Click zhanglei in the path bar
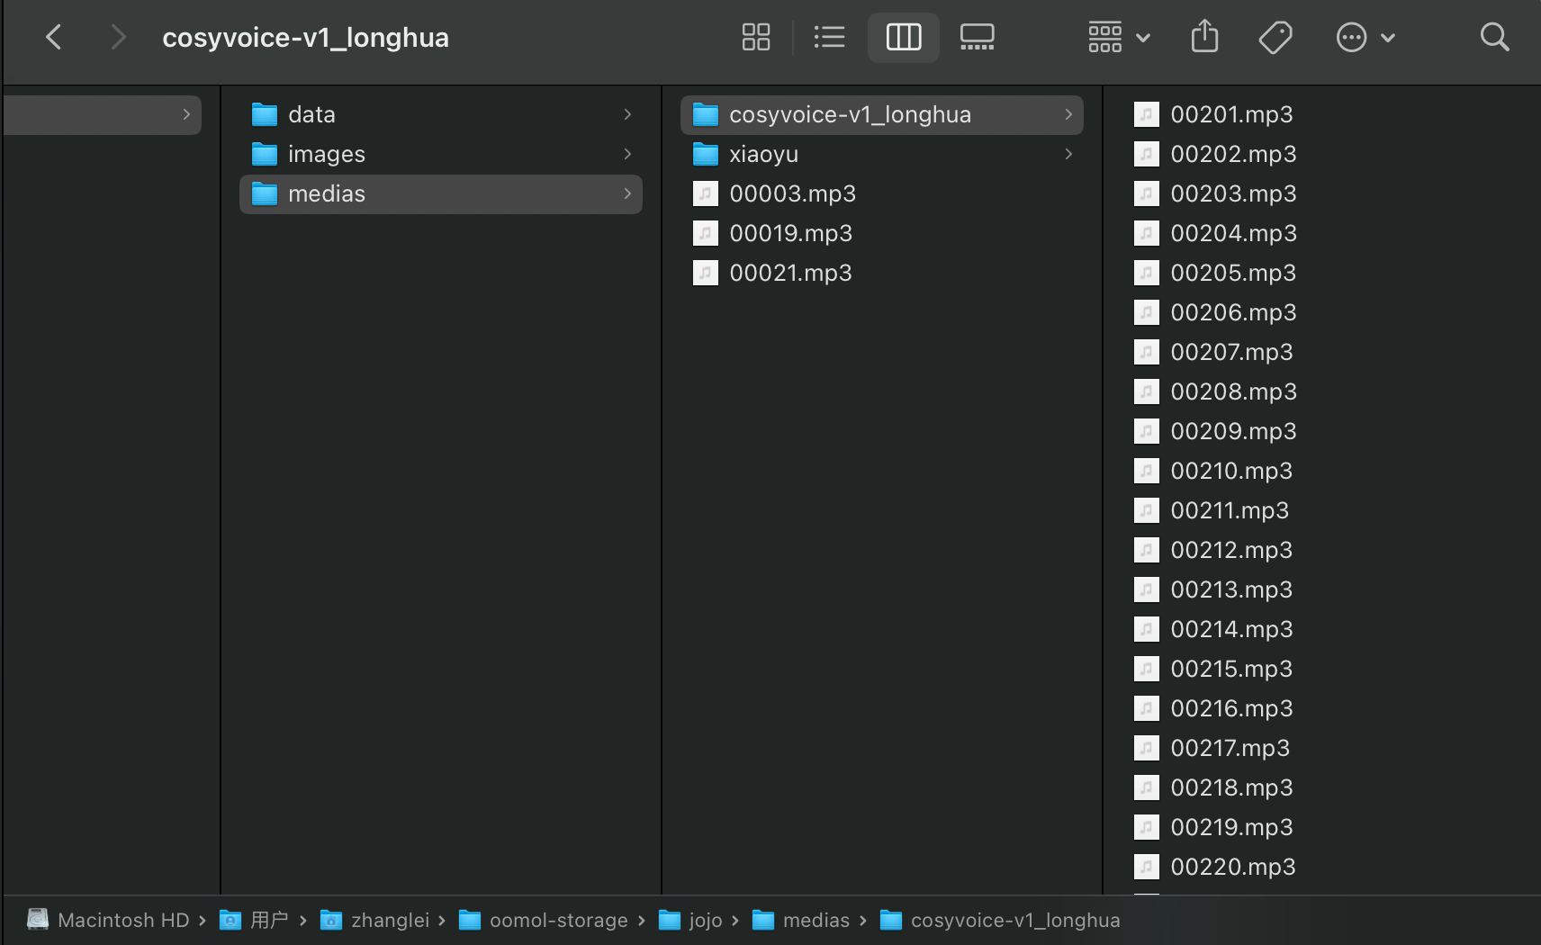The image size is (1541, 945). pos(390,920)
